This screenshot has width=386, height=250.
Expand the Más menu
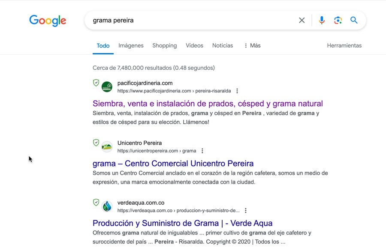click(x=253, y=46)
